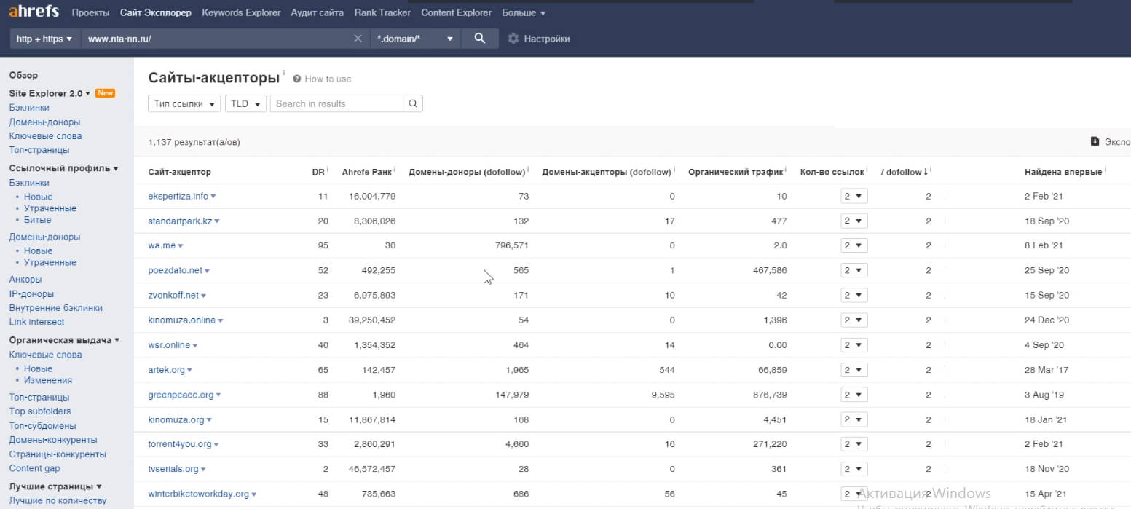Open Домены-конкуренты in sidebar

click(53, 440)
